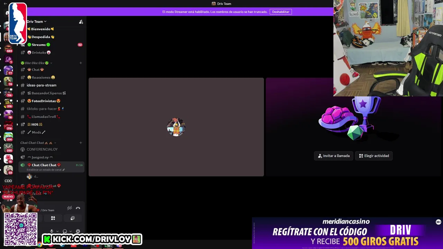This screenshot has height=249, width=443.
Task: Open the server with the 255 badge
Action: pos(8,148)
